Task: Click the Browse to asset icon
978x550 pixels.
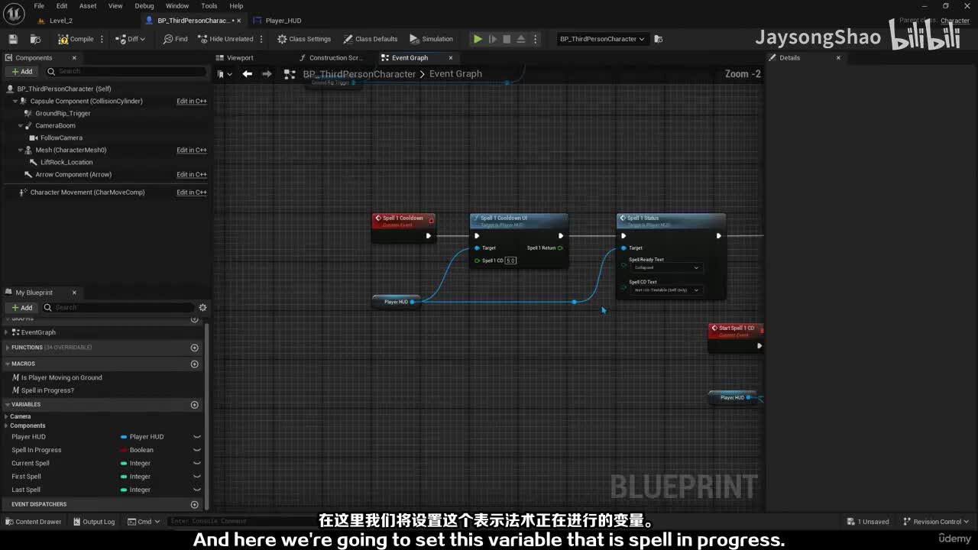Action: point(35,39)
